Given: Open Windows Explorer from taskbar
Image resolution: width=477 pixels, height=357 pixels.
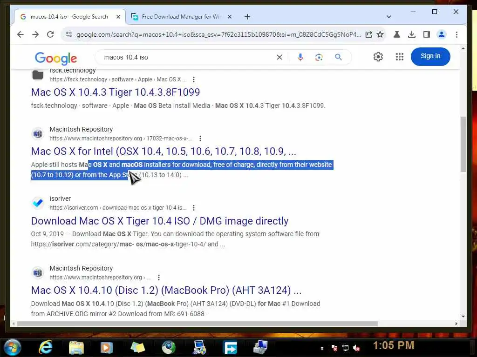Looking at the screenshot, I should (x=76, y=348).
